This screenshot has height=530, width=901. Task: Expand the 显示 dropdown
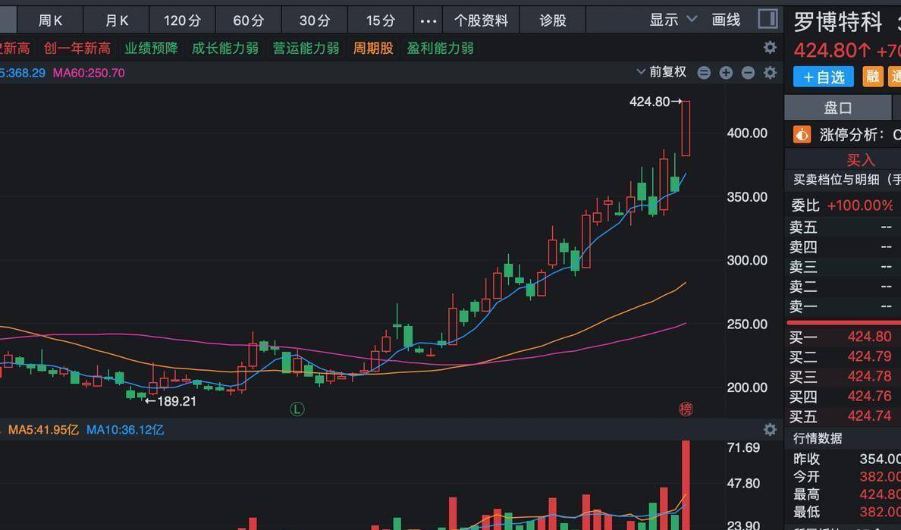[673, 20]
